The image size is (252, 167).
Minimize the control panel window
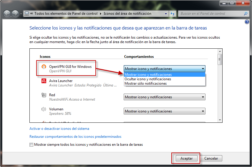coord(224,3)
